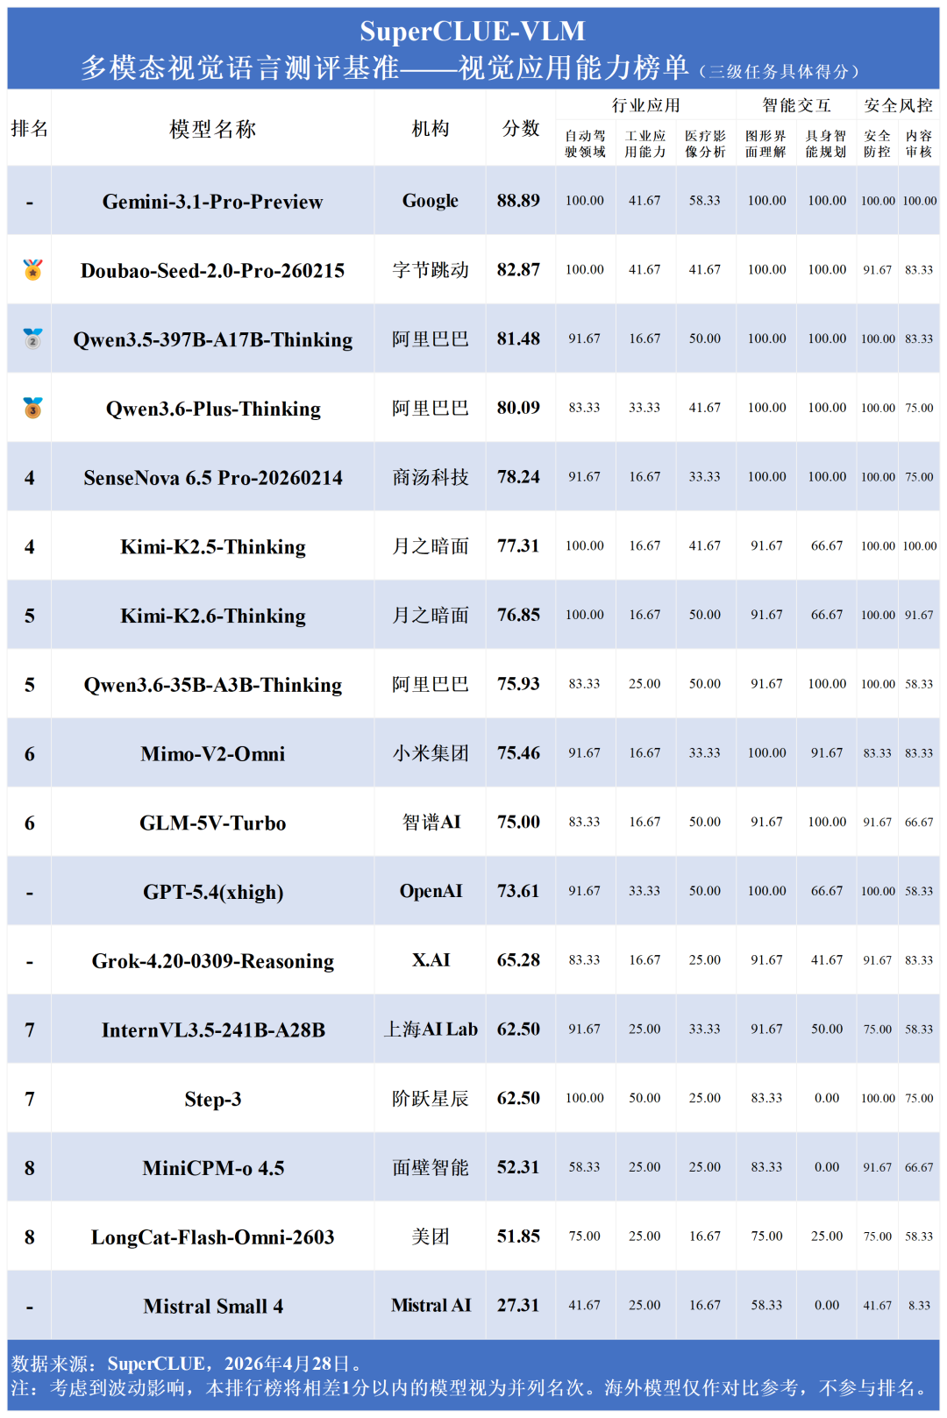
Task: Click the bronze medal icon beside Qwen3.6-Plus-Thinking
Action: point(32,408)
